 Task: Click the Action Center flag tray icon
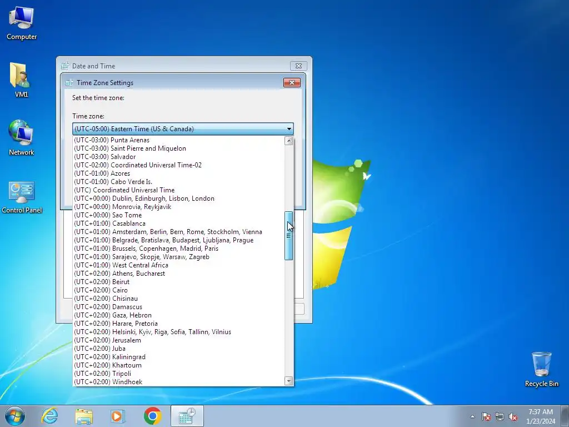(486, 416)
